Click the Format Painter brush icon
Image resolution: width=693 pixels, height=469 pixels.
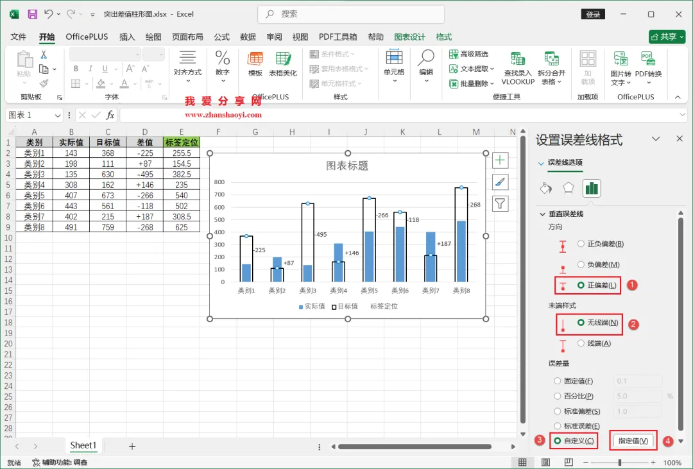(x=44, y=83)
